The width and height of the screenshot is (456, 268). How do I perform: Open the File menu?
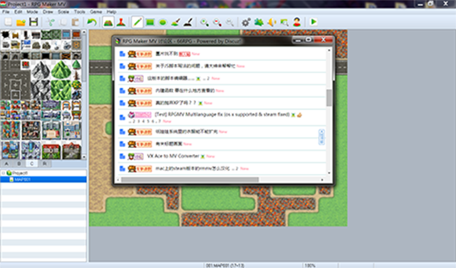click(6, 12)
